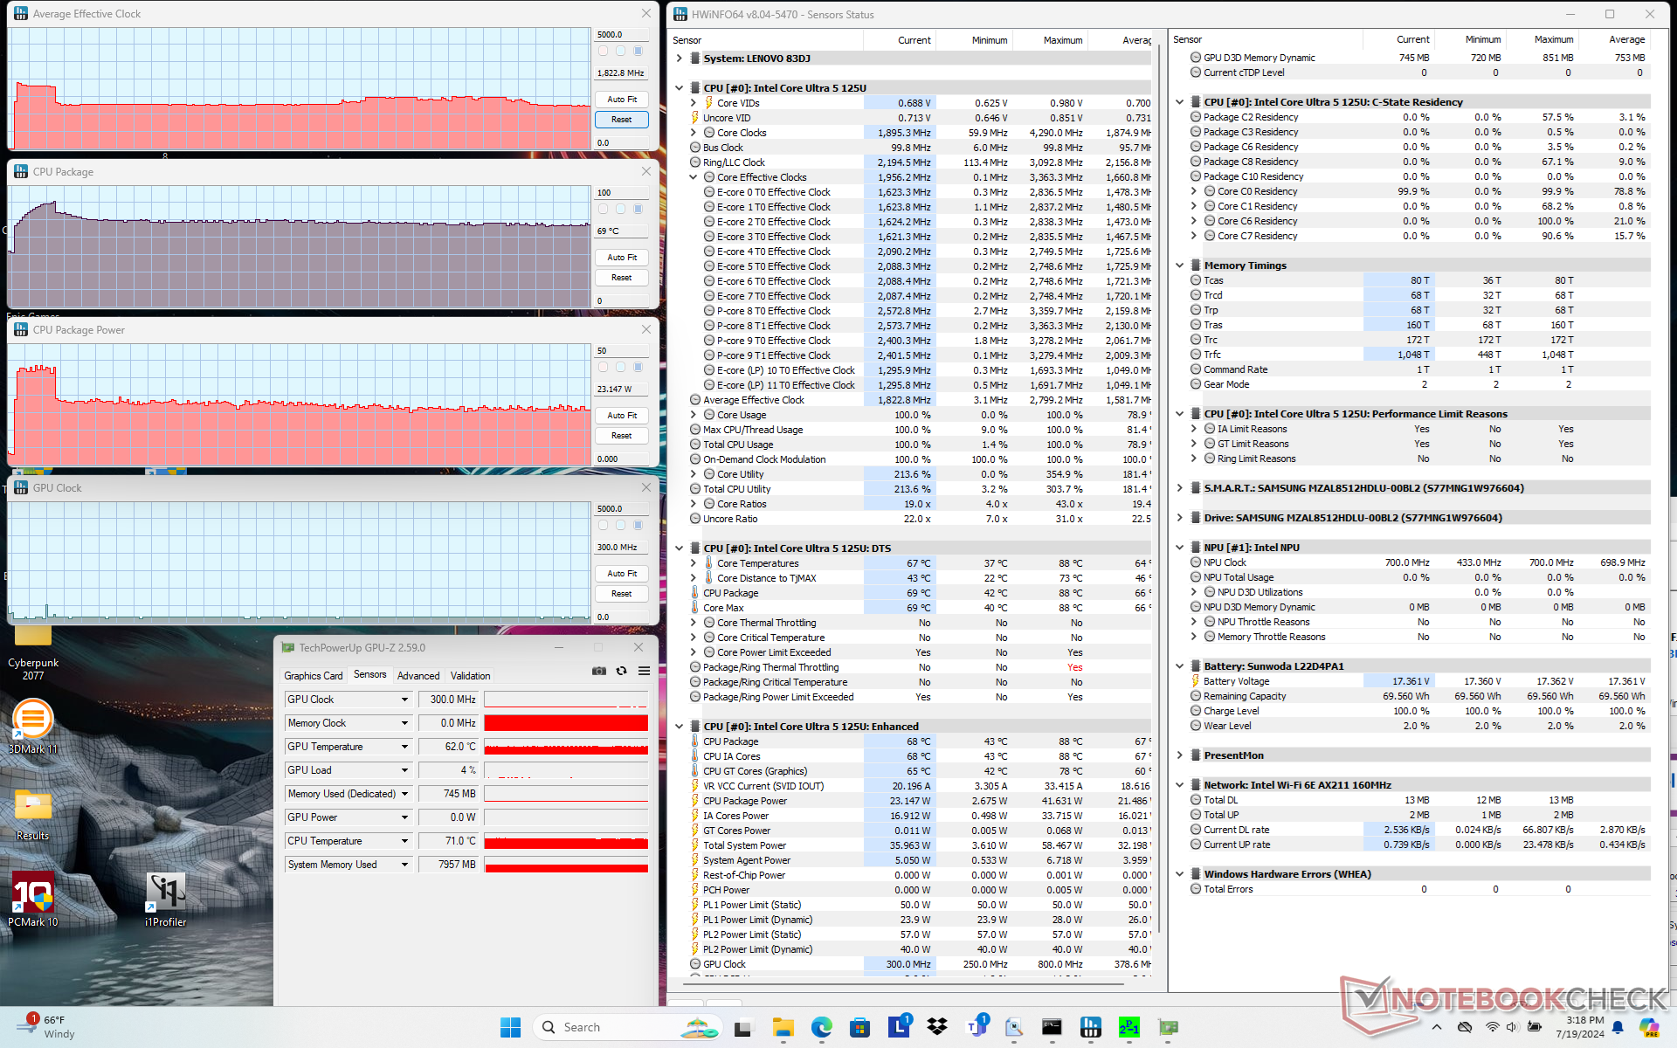Pick pink graph color swatch in Average Effective Clock
The width and height of the screenshot is (1677, 1048).
coord(604,52)
